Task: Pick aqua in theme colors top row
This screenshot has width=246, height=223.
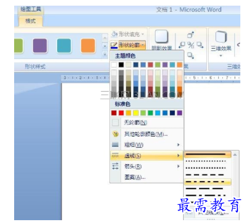Action: point(172,65)
